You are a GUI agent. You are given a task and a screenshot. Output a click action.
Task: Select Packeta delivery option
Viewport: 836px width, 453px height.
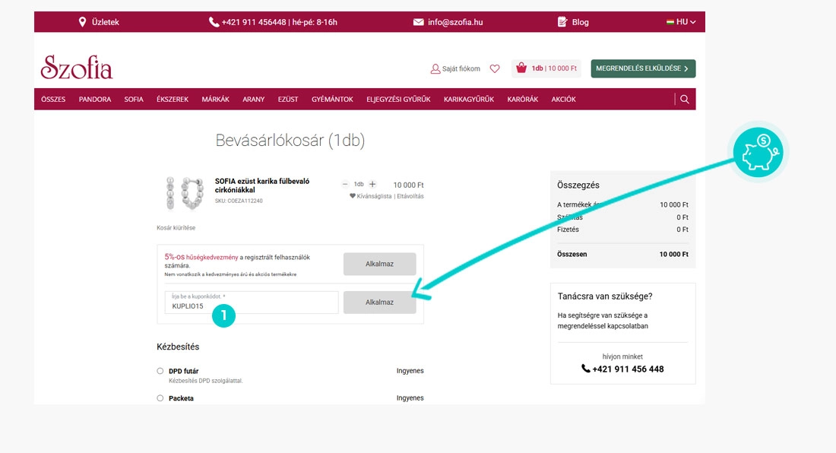(x=160, y=398)
